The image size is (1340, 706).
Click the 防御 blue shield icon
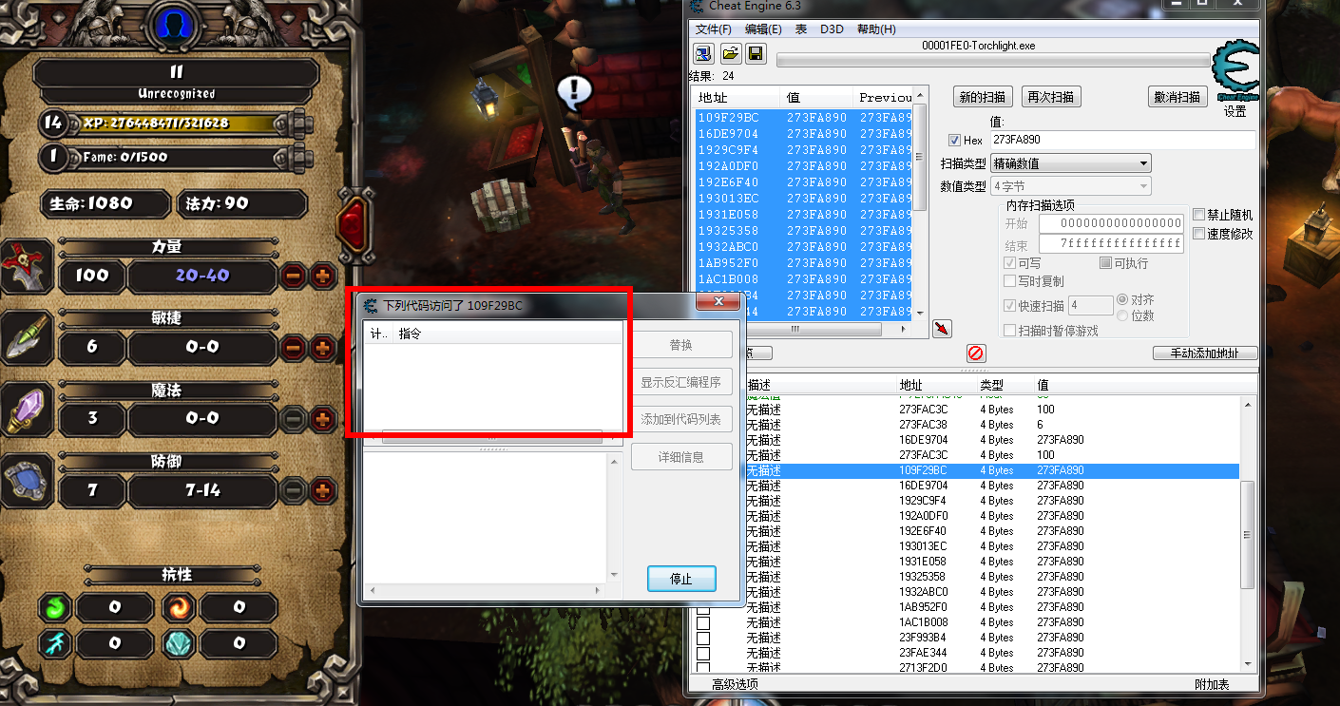(x=26, y=482)
